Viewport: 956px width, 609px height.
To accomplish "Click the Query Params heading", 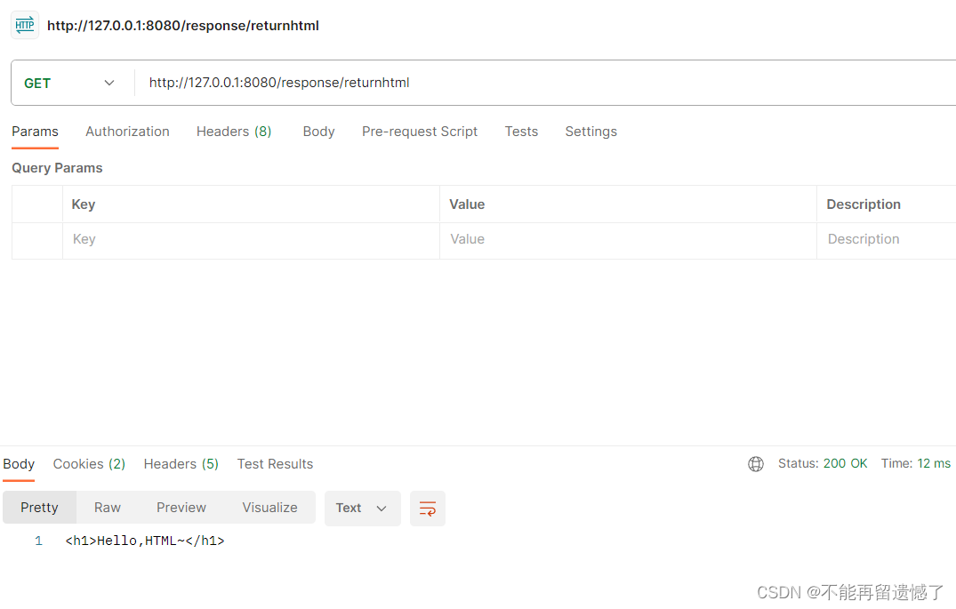I will point(57,168).
